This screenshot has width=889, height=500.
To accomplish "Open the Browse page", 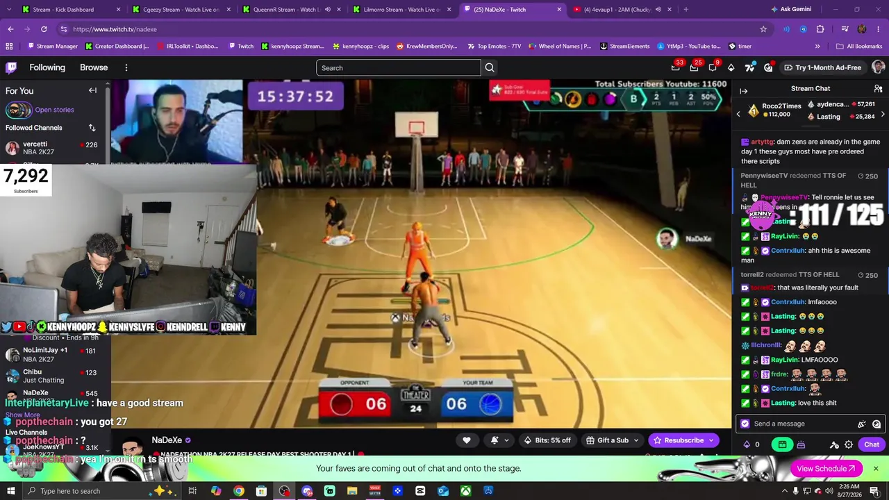I will coord(94,67).
